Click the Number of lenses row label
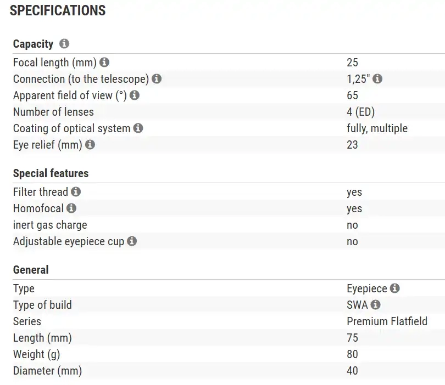The image size is (445, 385). [53, 112]
